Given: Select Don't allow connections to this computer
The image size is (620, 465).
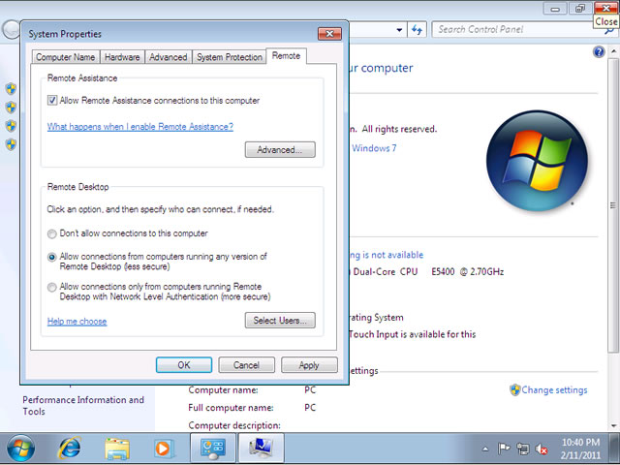Looking at the screenshot, I should point(51,233).
